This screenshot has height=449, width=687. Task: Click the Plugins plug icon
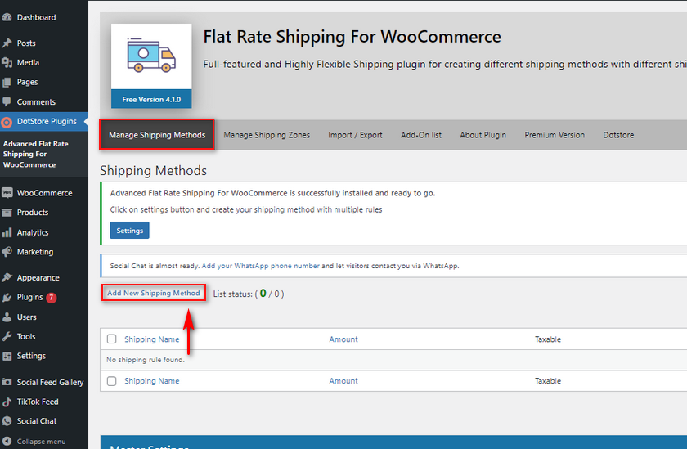click(7, 298)
